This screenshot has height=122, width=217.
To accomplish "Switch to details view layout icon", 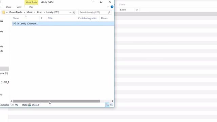I will point(107,105).
